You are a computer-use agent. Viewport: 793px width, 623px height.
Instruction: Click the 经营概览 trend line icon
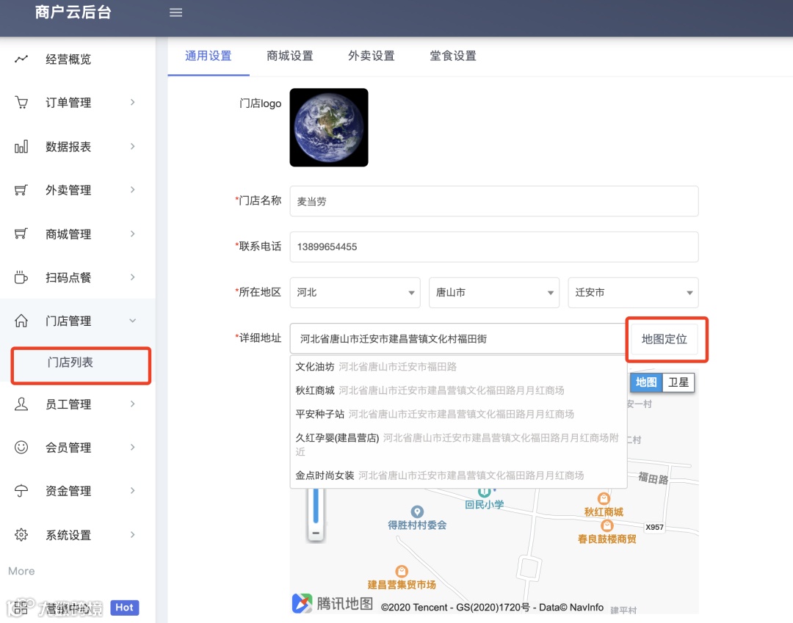tap(21, 59)
